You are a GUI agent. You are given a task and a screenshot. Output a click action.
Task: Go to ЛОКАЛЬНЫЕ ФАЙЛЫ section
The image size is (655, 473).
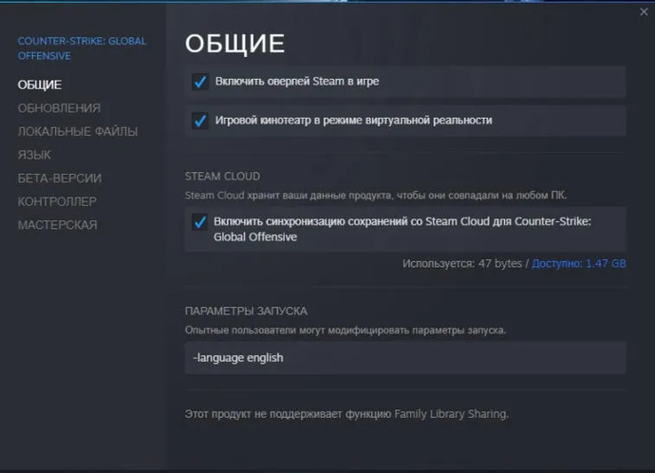click(x=78, y=132)
